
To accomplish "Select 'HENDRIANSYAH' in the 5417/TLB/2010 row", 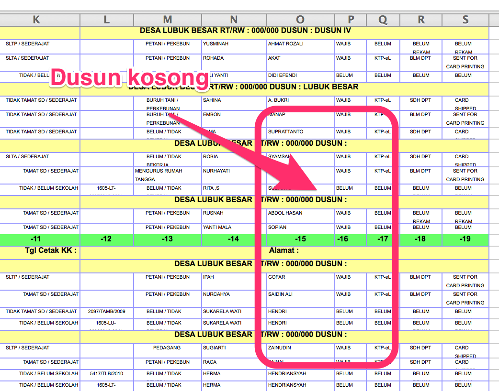I will point(300,375).
